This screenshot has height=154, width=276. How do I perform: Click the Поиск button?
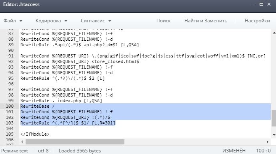(x=164, y=21)
